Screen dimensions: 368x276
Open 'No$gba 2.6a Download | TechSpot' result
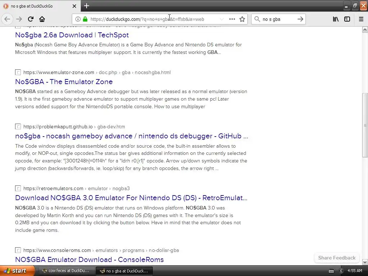pos(72,35)
